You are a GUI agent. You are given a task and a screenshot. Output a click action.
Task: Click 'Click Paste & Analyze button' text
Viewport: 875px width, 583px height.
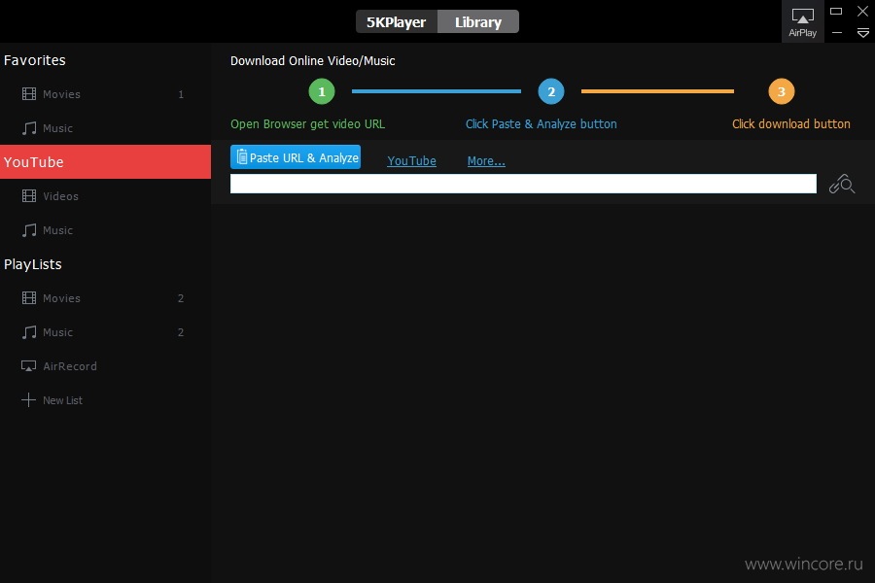point(542,123)
